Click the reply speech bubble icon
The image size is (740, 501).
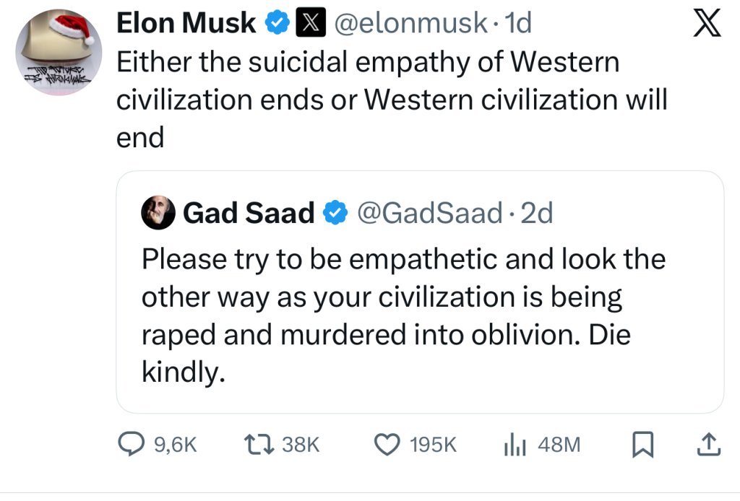(x=133, y=444)
